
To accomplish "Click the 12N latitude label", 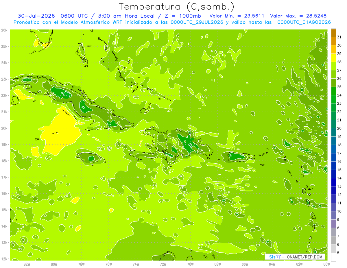I will (x=4, y=259).
